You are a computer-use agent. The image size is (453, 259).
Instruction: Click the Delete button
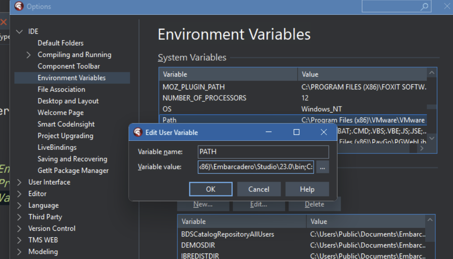(x=315, y=204)
